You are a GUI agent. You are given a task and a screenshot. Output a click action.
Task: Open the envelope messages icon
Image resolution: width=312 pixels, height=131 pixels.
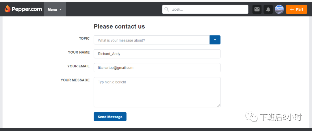click(257, 10)
